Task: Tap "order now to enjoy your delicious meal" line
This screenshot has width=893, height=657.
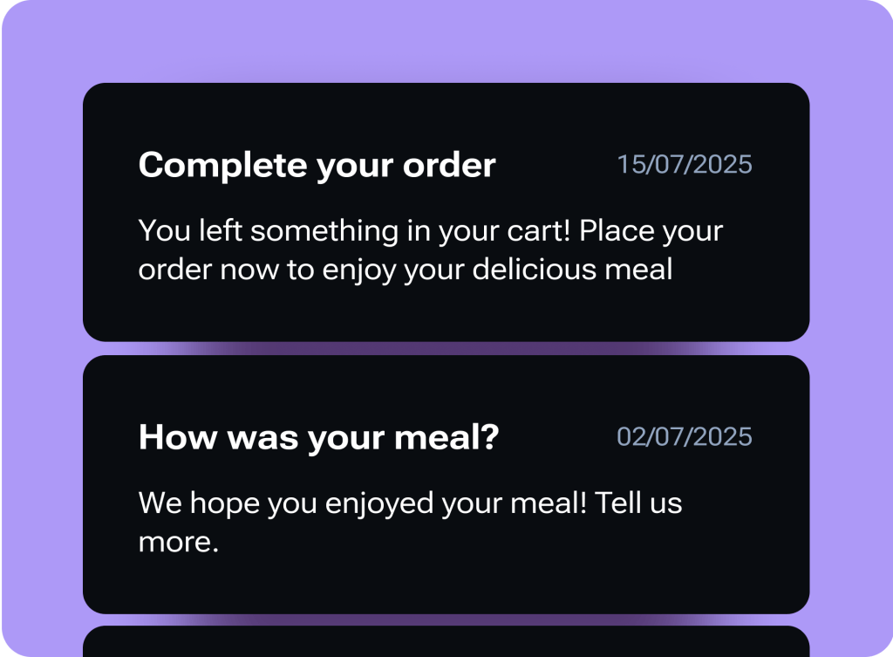Action: coord(406,269)
